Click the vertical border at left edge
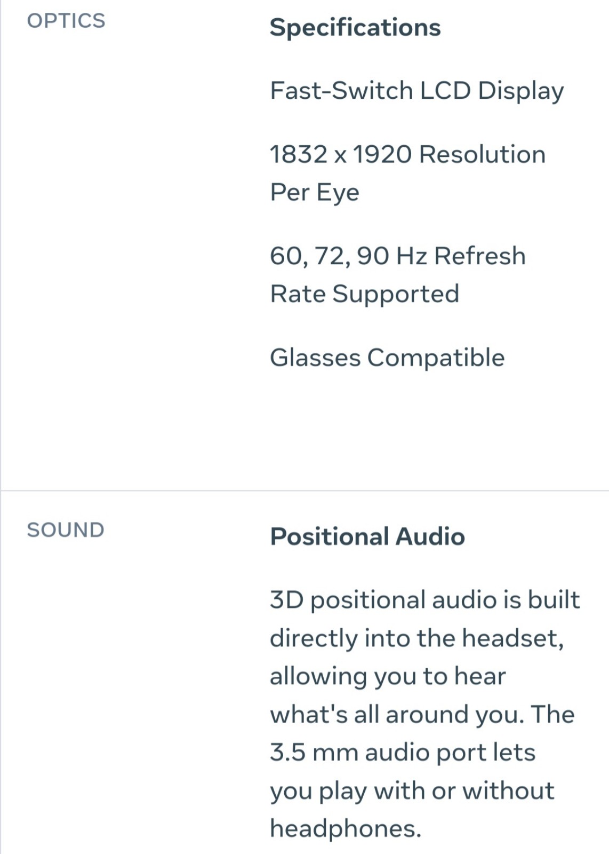The height and width of the screenshot is (854, 609). [1, 427]
